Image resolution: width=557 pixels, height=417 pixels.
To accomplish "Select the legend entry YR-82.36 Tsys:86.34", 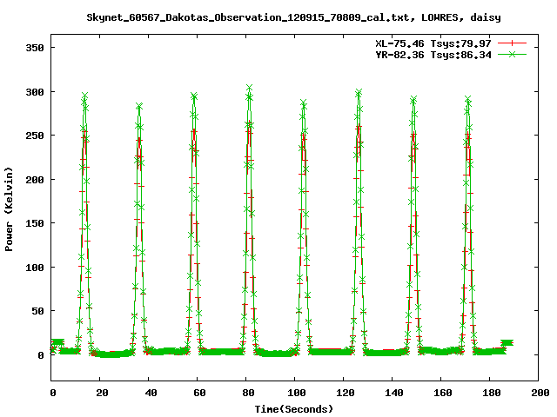I will [x=433, y=55].
